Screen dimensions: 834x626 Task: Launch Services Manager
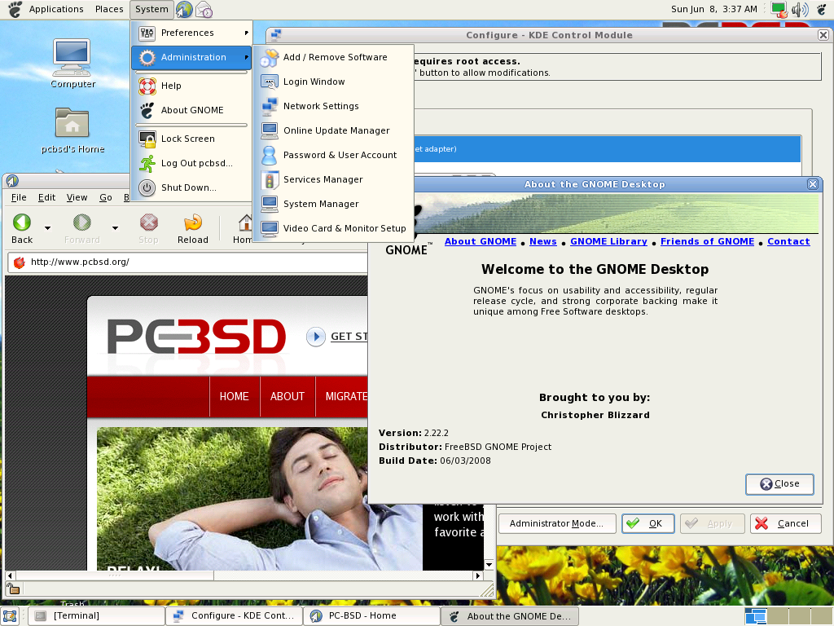333,180
